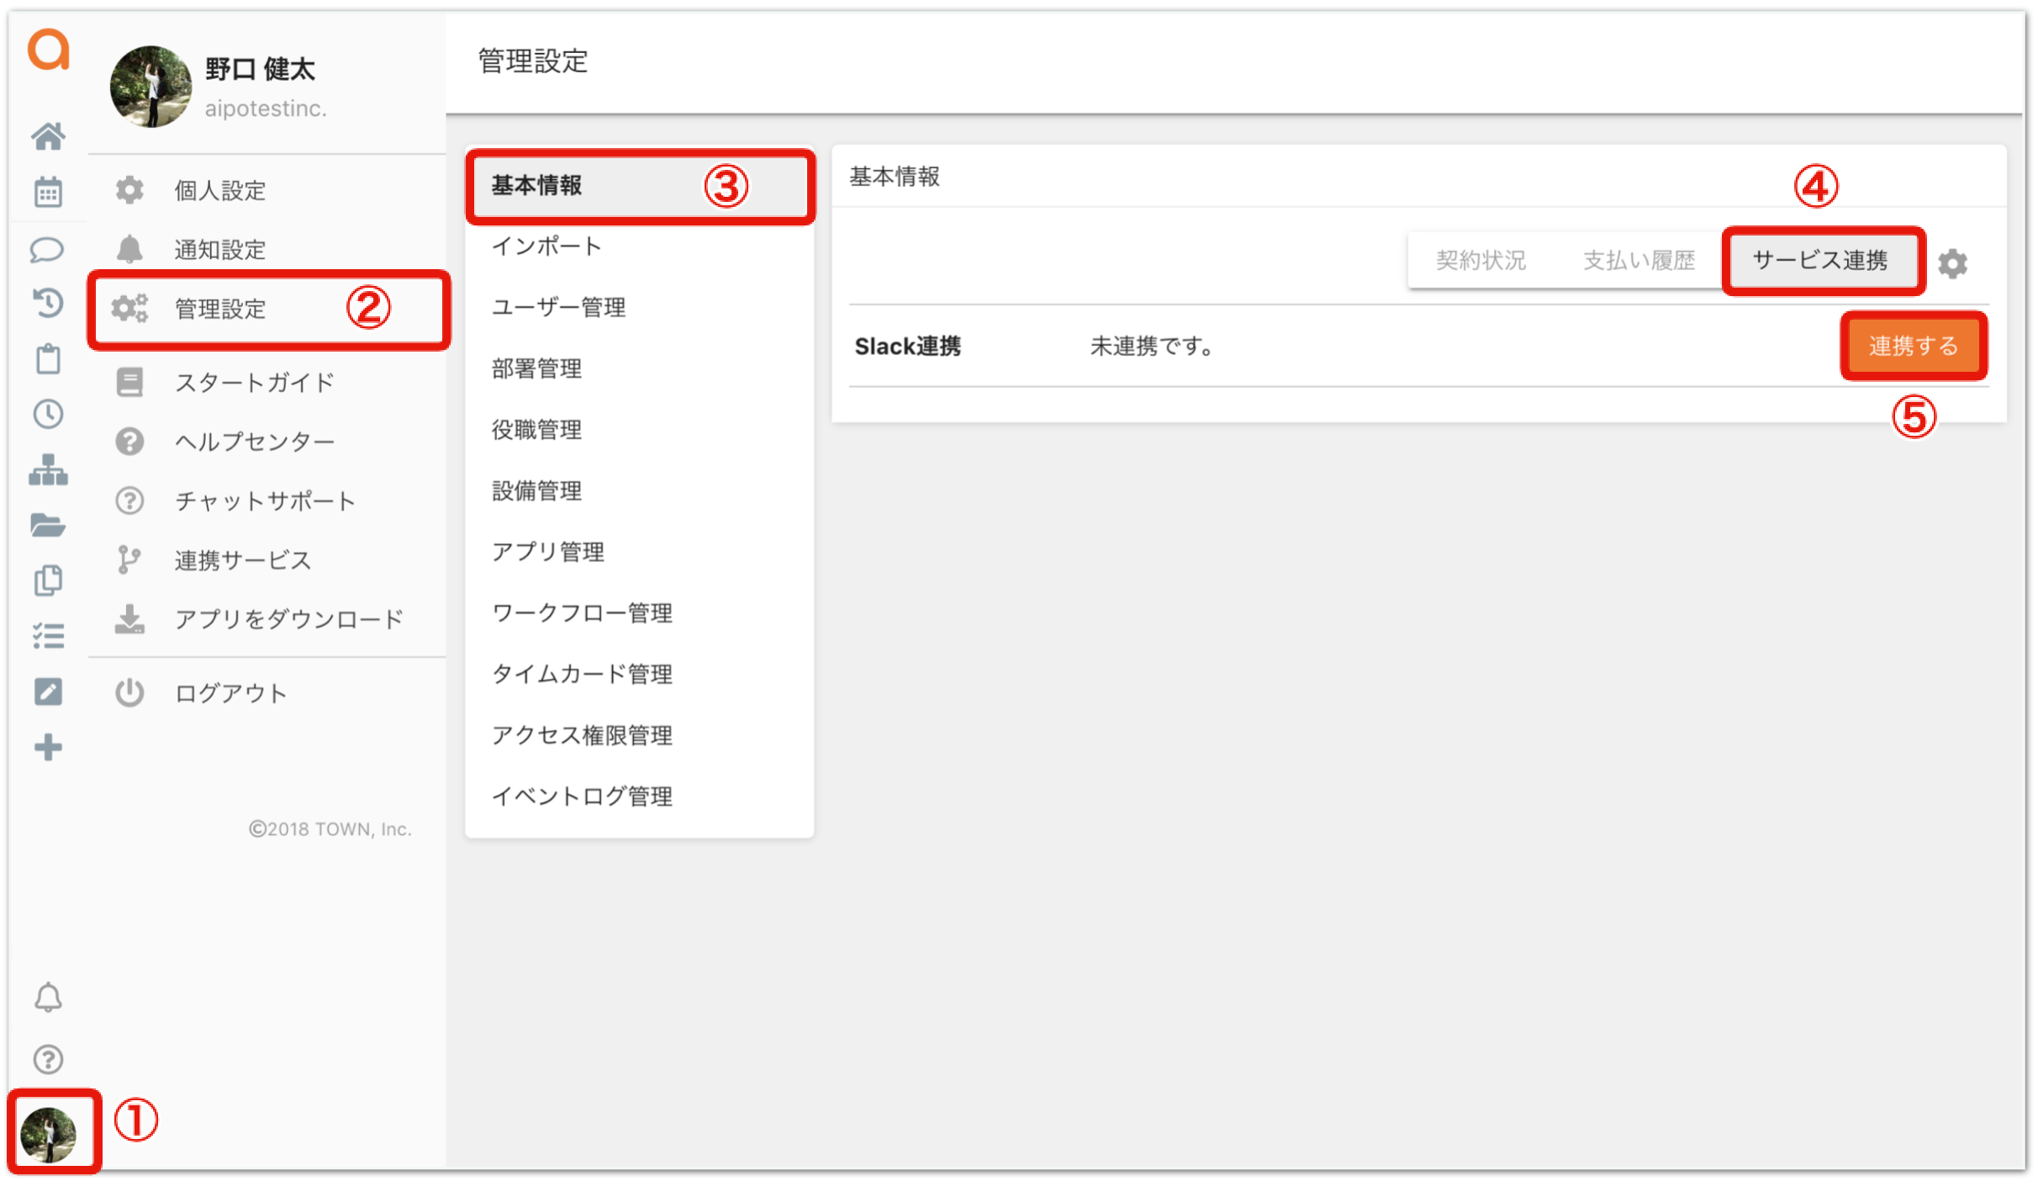Open 部署管理 in the settings list
Image resolution: width=2038 pixels, height=1181 pixels.
639,368
